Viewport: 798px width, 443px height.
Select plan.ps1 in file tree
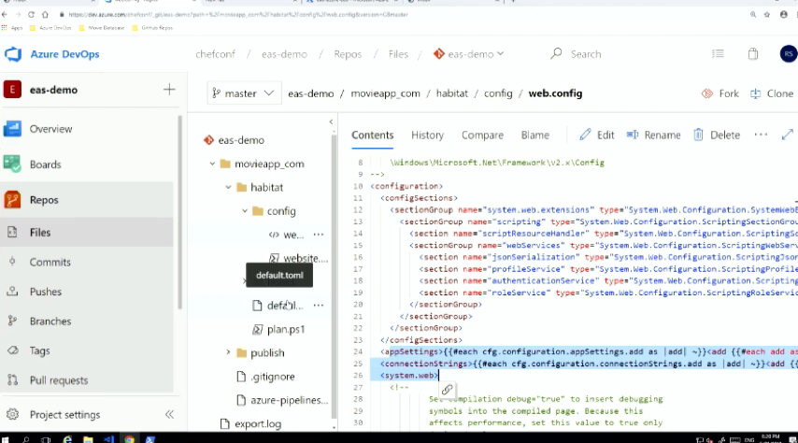(286, 329)
